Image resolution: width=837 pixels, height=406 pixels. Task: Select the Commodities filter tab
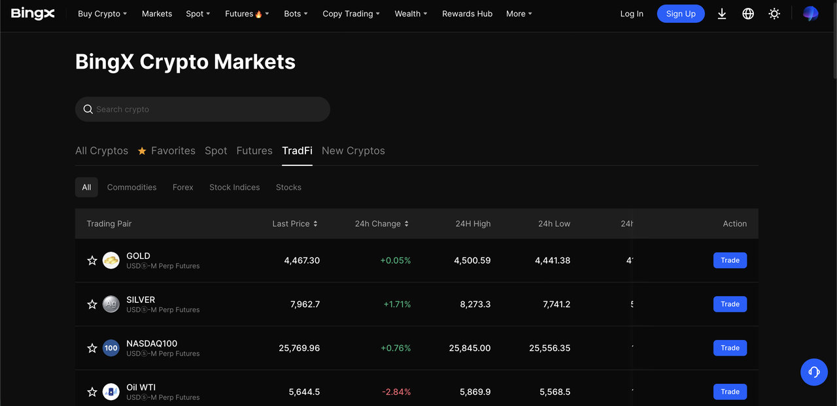(x=131, y=187)
